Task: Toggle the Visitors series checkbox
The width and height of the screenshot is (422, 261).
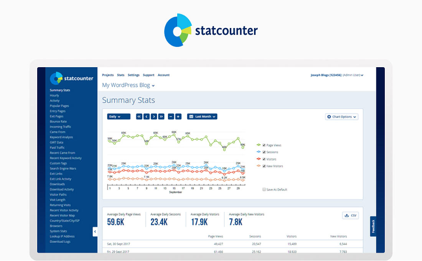Action: 264,159
